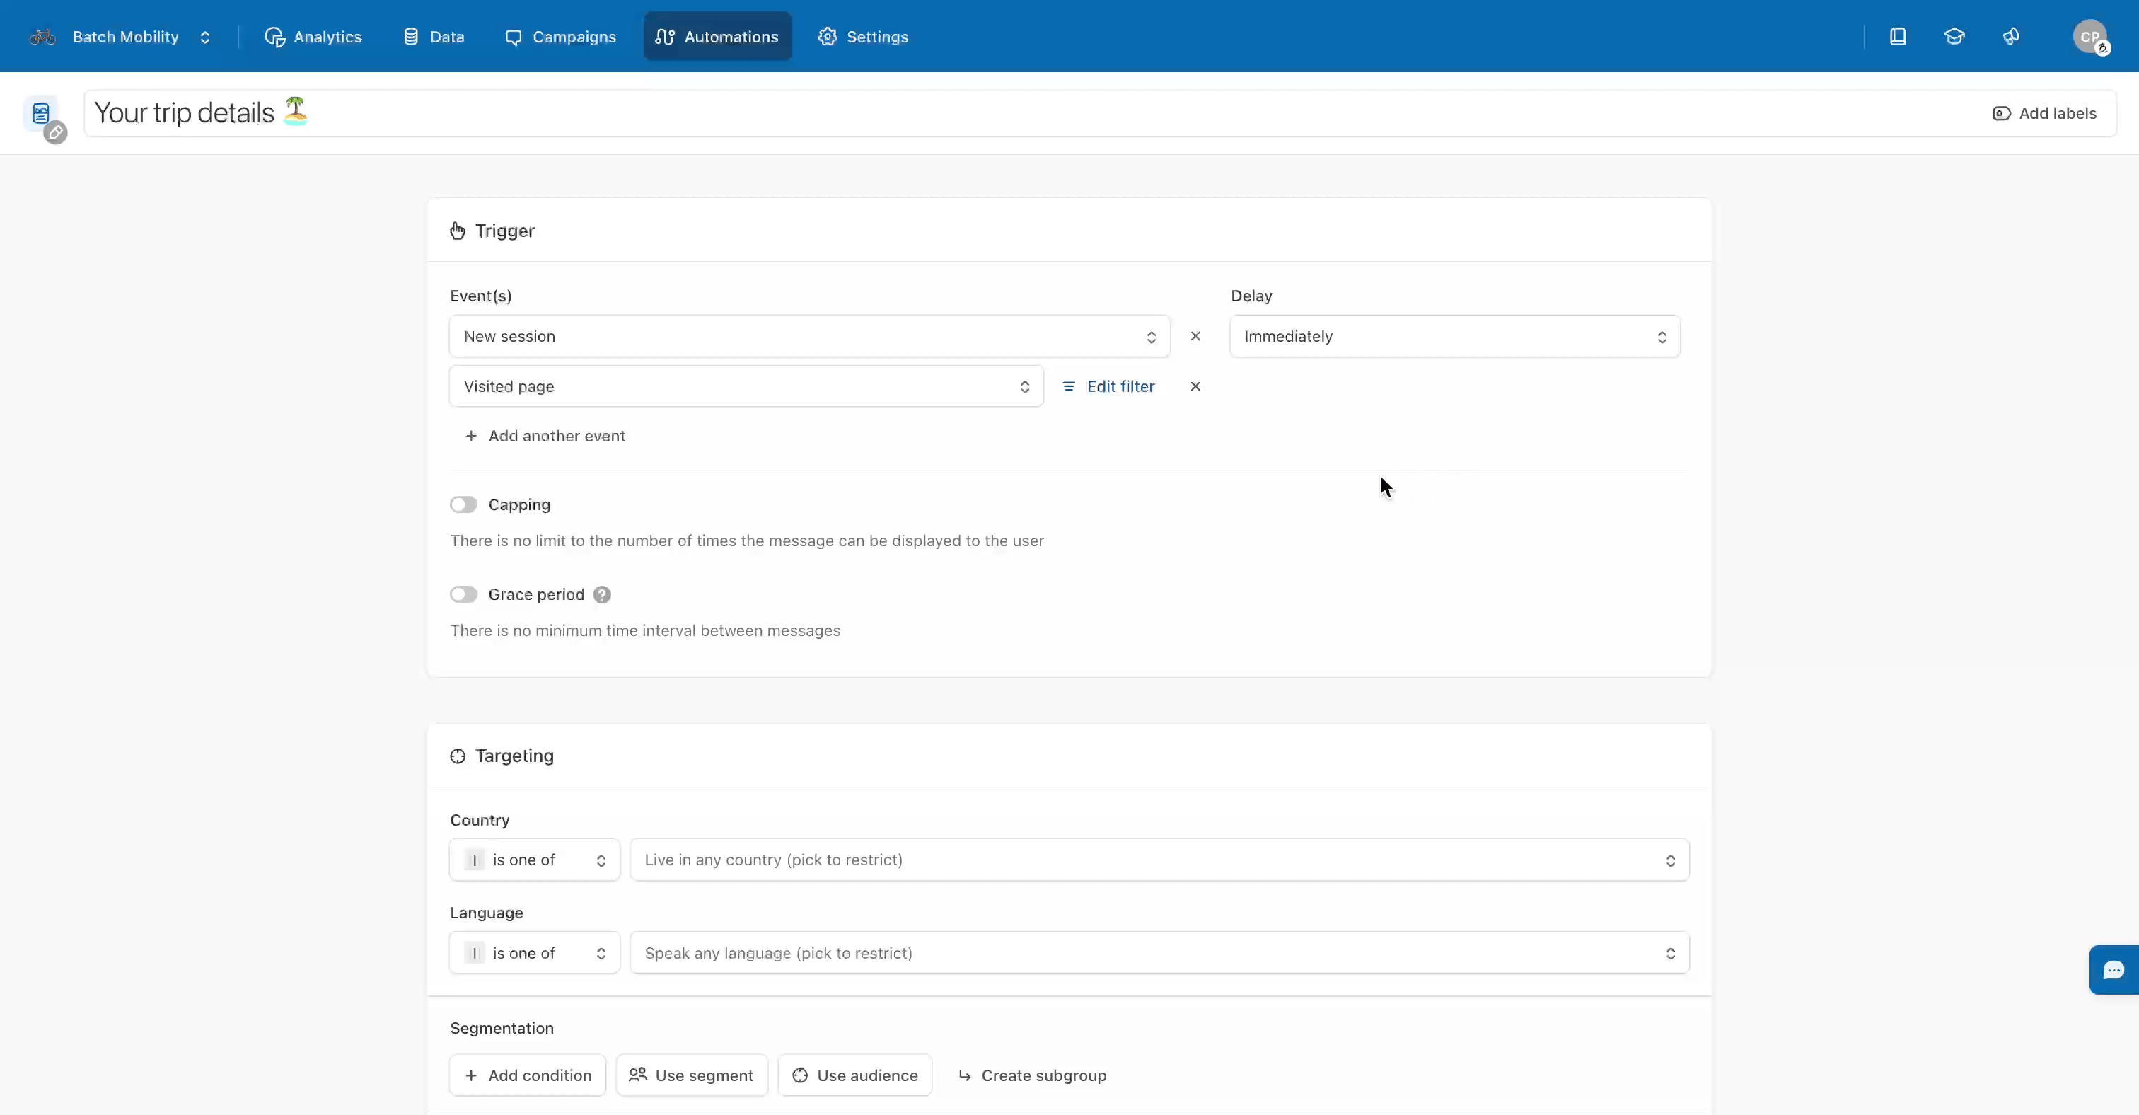
Task: Expand the Visited page event dropdown
Action: (746, 386)
